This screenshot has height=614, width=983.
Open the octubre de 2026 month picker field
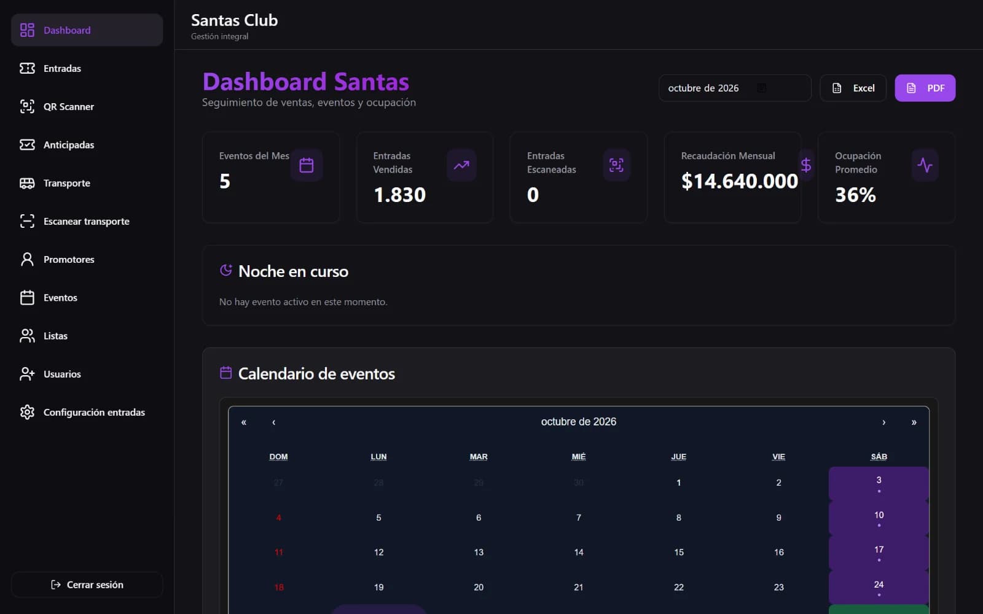(x=735, y=88)
